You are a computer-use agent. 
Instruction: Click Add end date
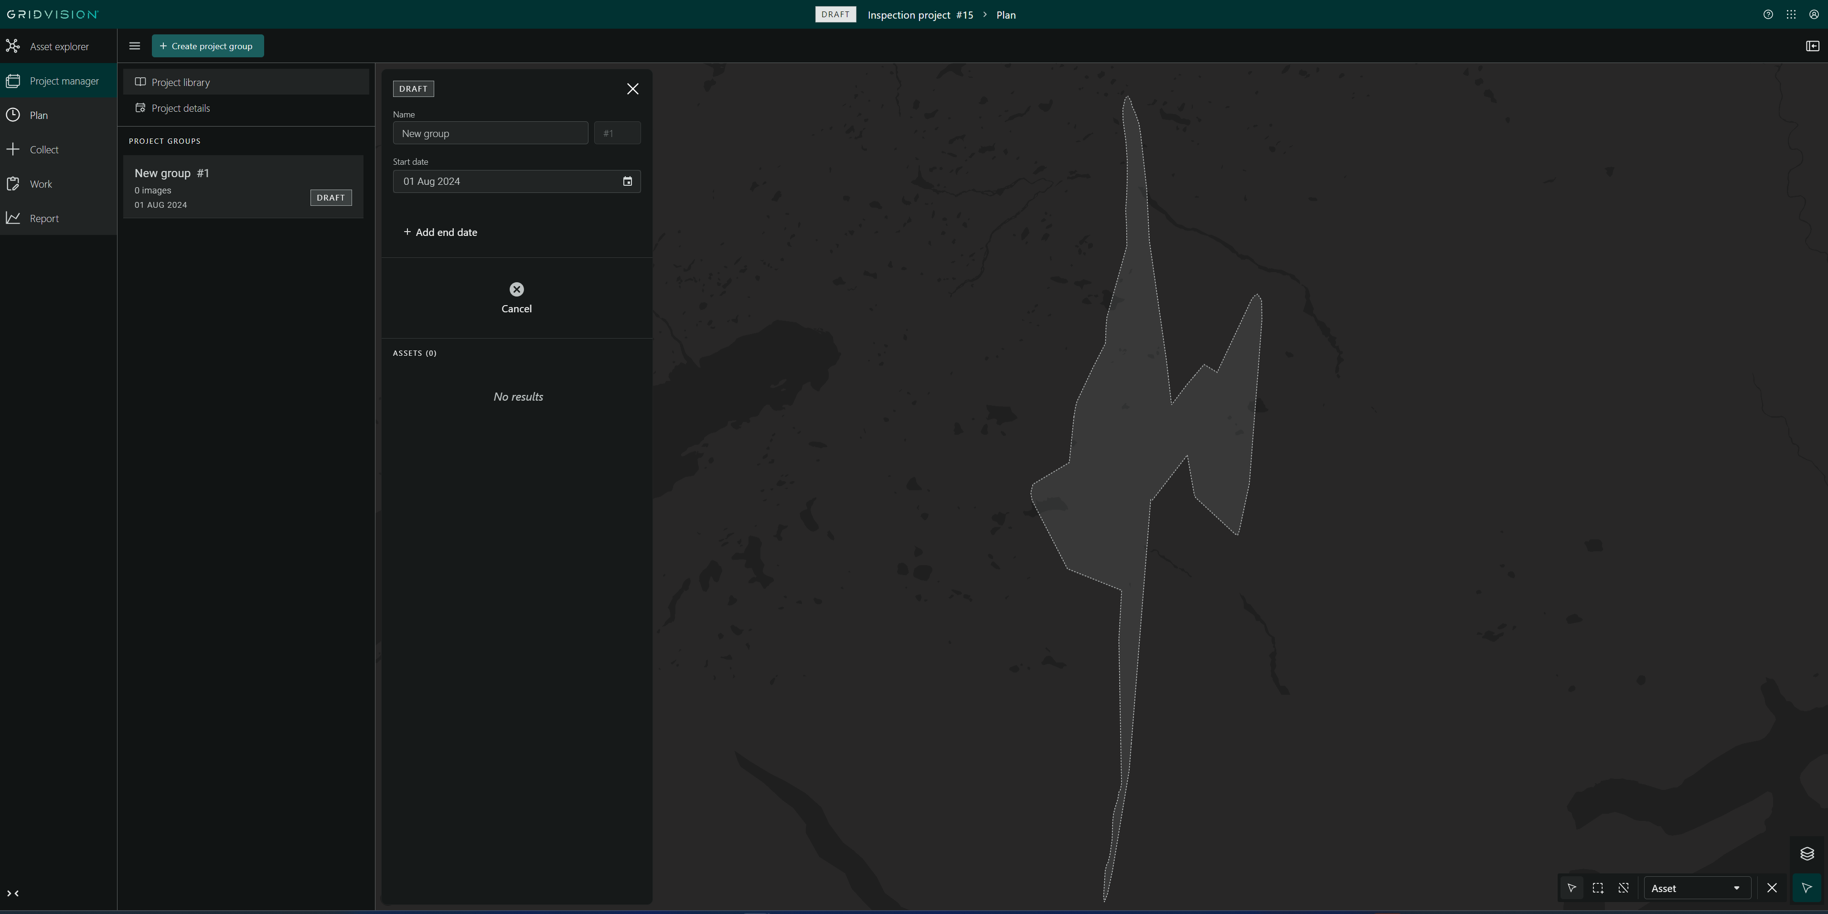pyautogui.click(x=441, y=233)
